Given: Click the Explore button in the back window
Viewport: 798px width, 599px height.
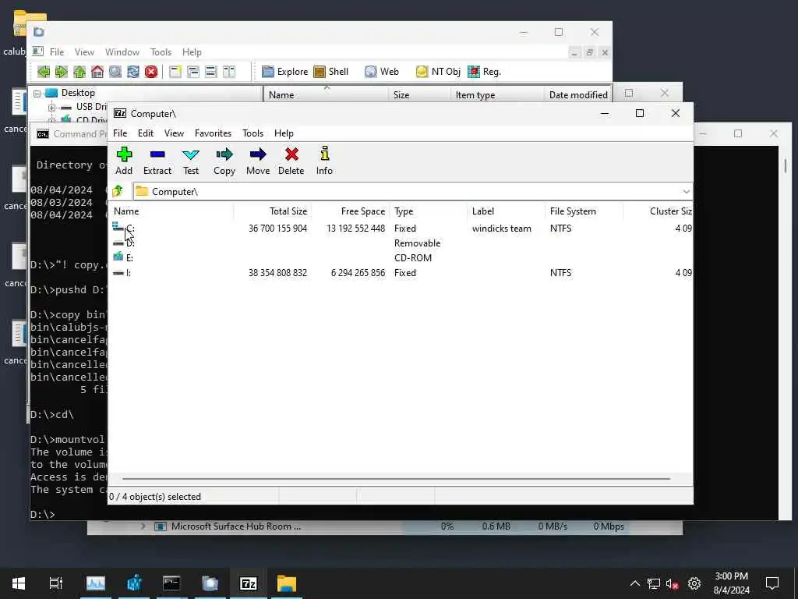Looking at the screenshot, I should (x=285, y=72).
